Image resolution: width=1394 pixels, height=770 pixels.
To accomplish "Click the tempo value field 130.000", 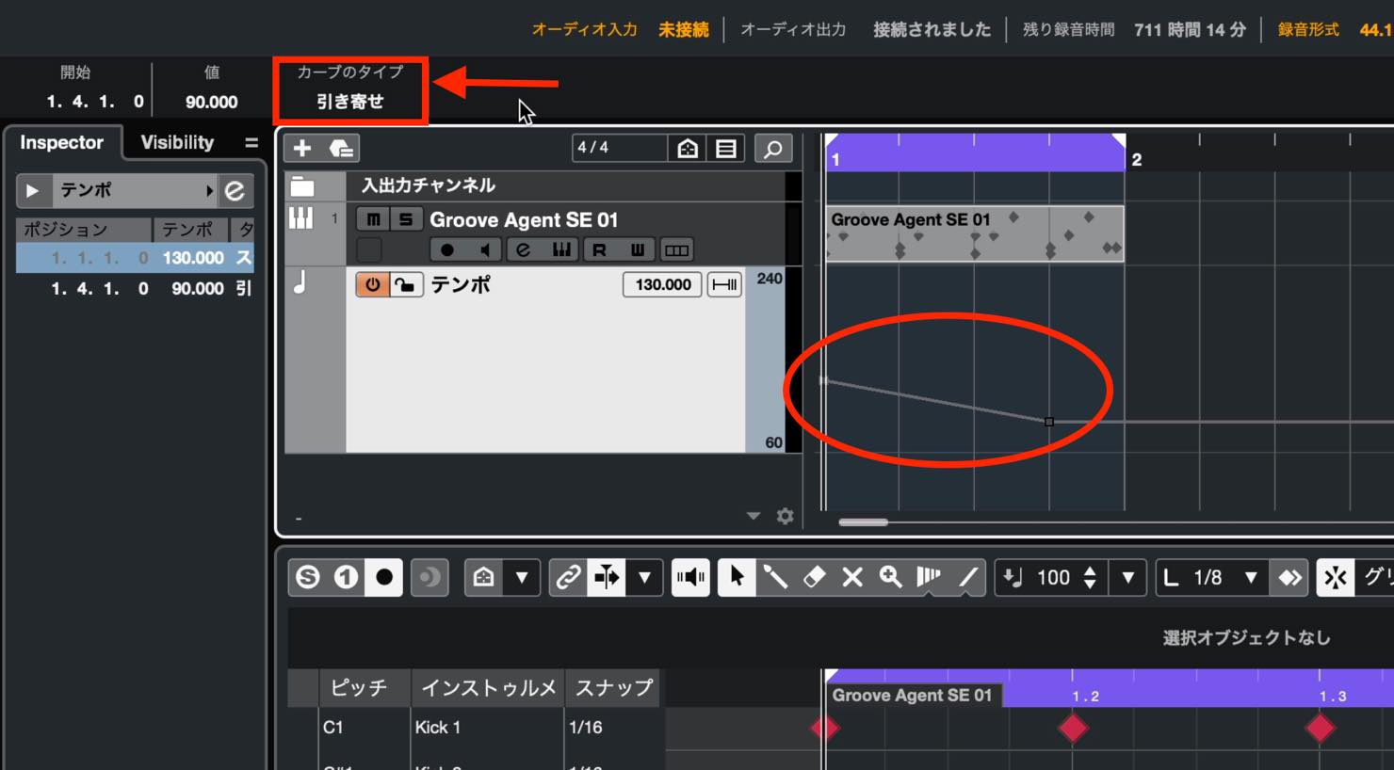I will point(662,284).
